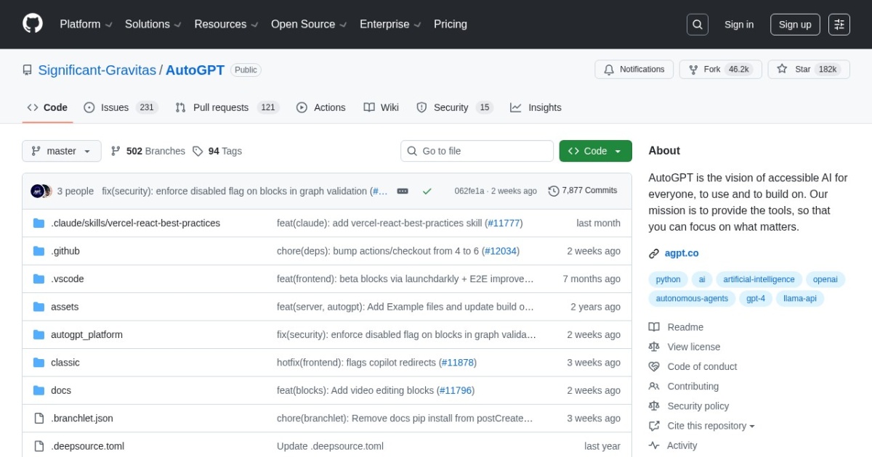Click the View license scales icon

(x=655, y=347)
